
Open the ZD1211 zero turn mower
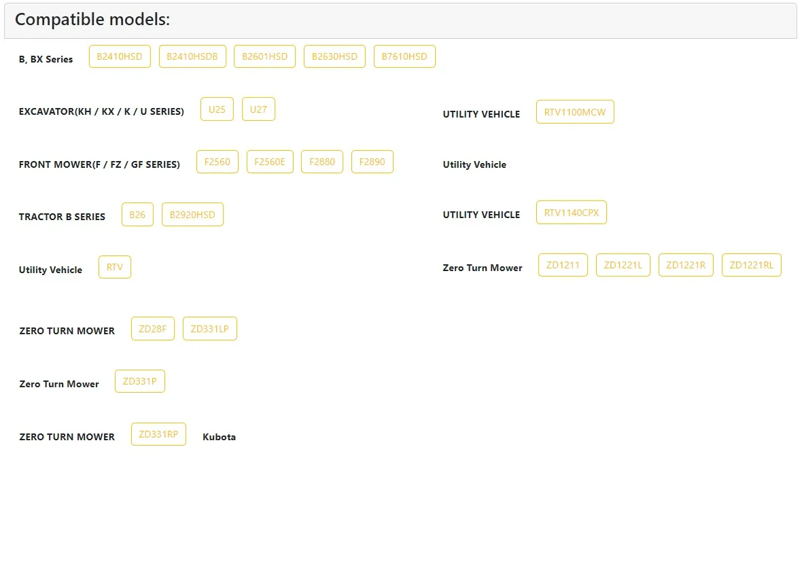tap(563, 265)
